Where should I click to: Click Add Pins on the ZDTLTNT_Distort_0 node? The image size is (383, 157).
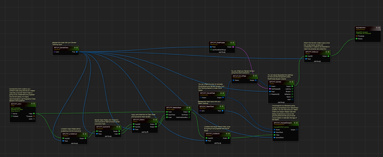317,61
